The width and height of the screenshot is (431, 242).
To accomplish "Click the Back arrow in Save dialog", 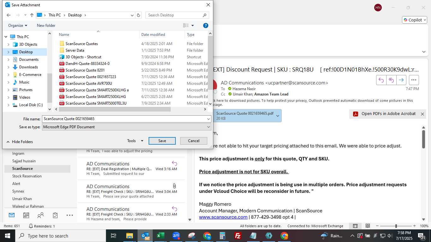I will click(9, 15).
